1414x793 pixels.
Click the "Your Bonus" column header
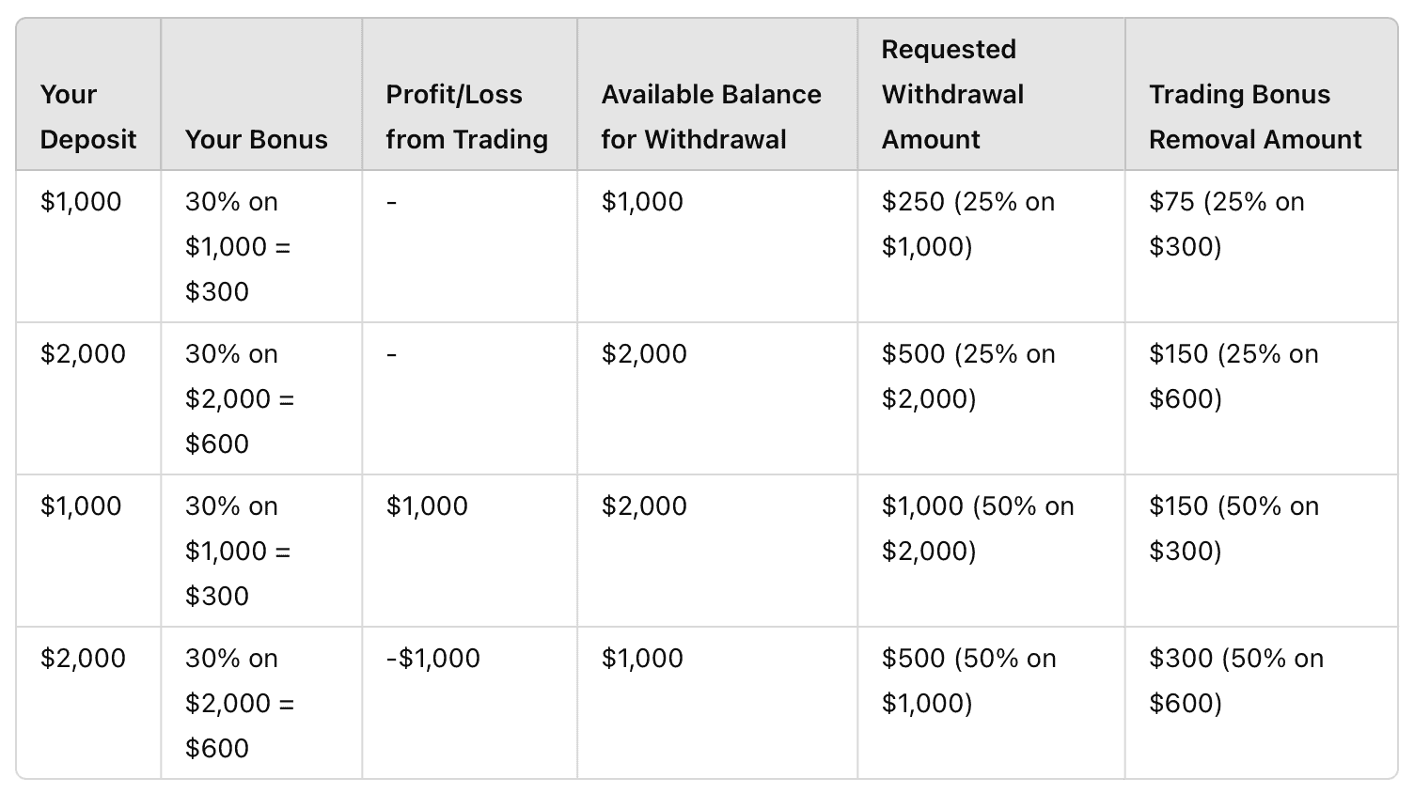pyautogui.click(x=257, y=139)
